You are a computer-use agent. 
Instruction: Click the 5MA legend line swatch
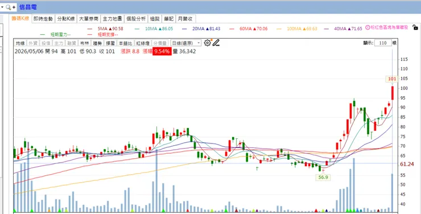[x=90, y=28]
